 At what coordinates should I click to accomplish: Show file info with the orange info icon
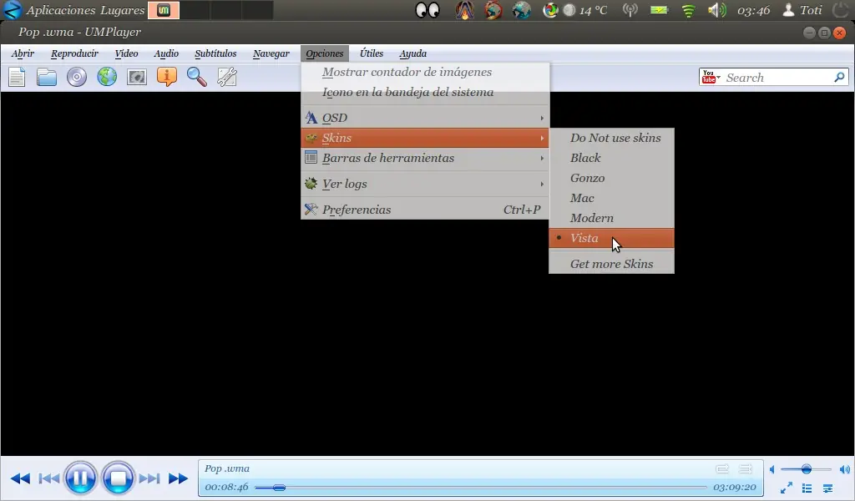tap(167, 77)
